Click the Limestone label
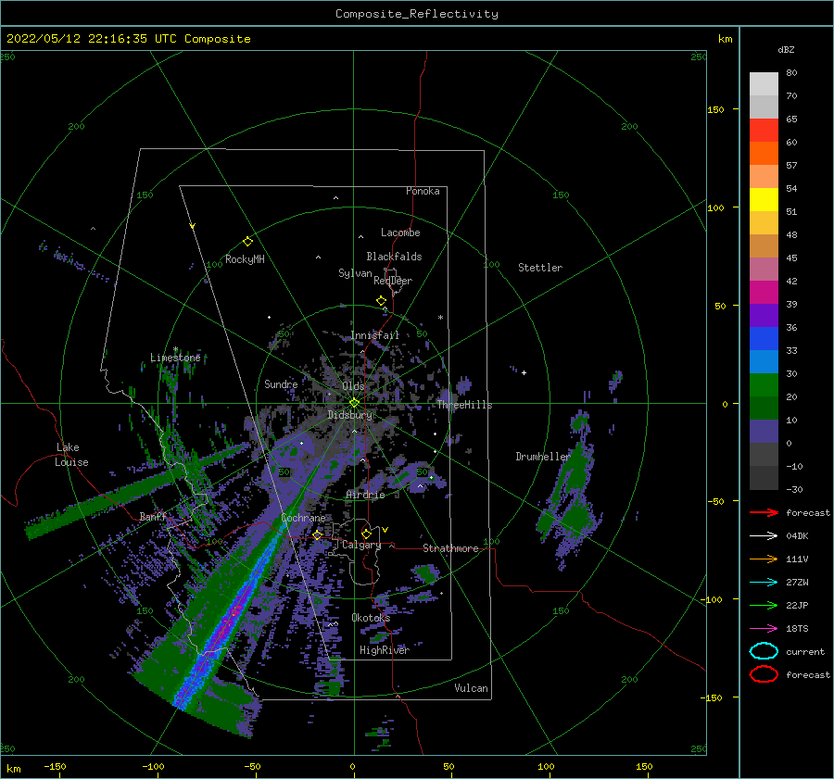This screenshot has width=834, height=779. tap(175, 358)
